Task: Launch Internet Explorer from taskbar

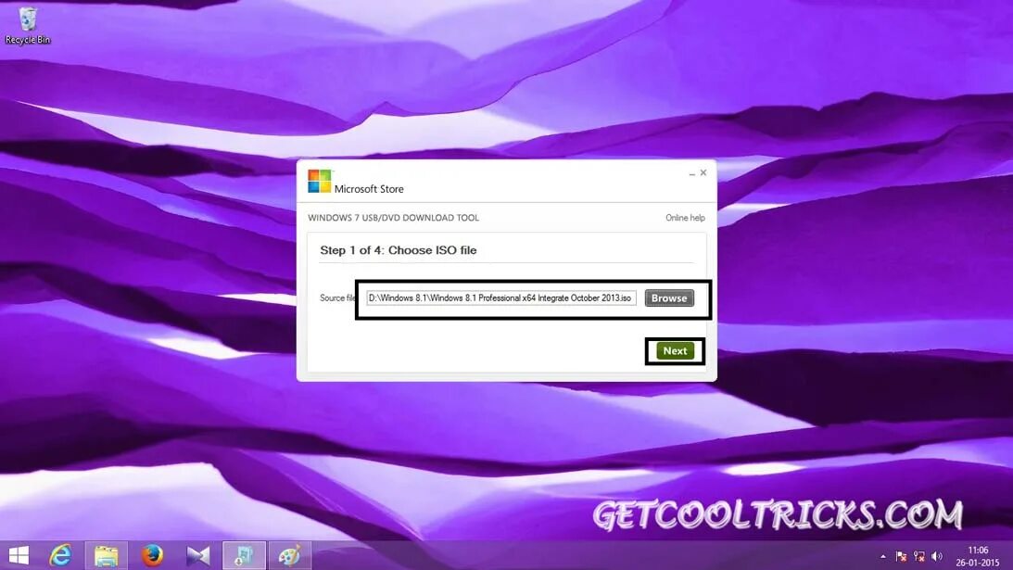Action: 61,555
